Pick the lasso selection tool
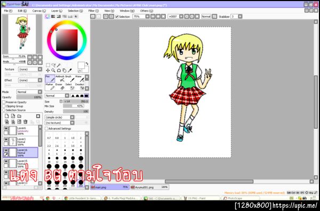The height and width of the screenshot is (211, 320). pyautogui.click(x=53, y=65)
